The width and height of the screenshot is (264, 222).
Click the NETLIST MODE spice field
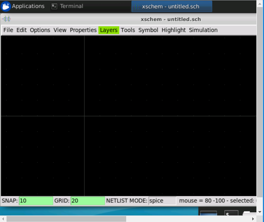coord(162,201)
